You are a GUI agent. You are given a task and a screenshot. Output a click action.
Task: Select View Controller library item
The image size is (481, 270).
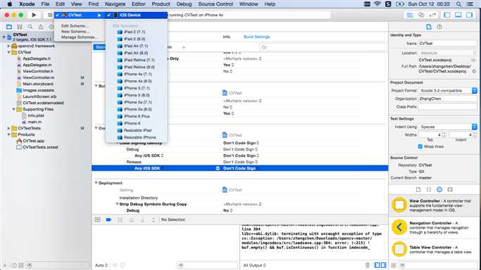click(x=435, y=205)
